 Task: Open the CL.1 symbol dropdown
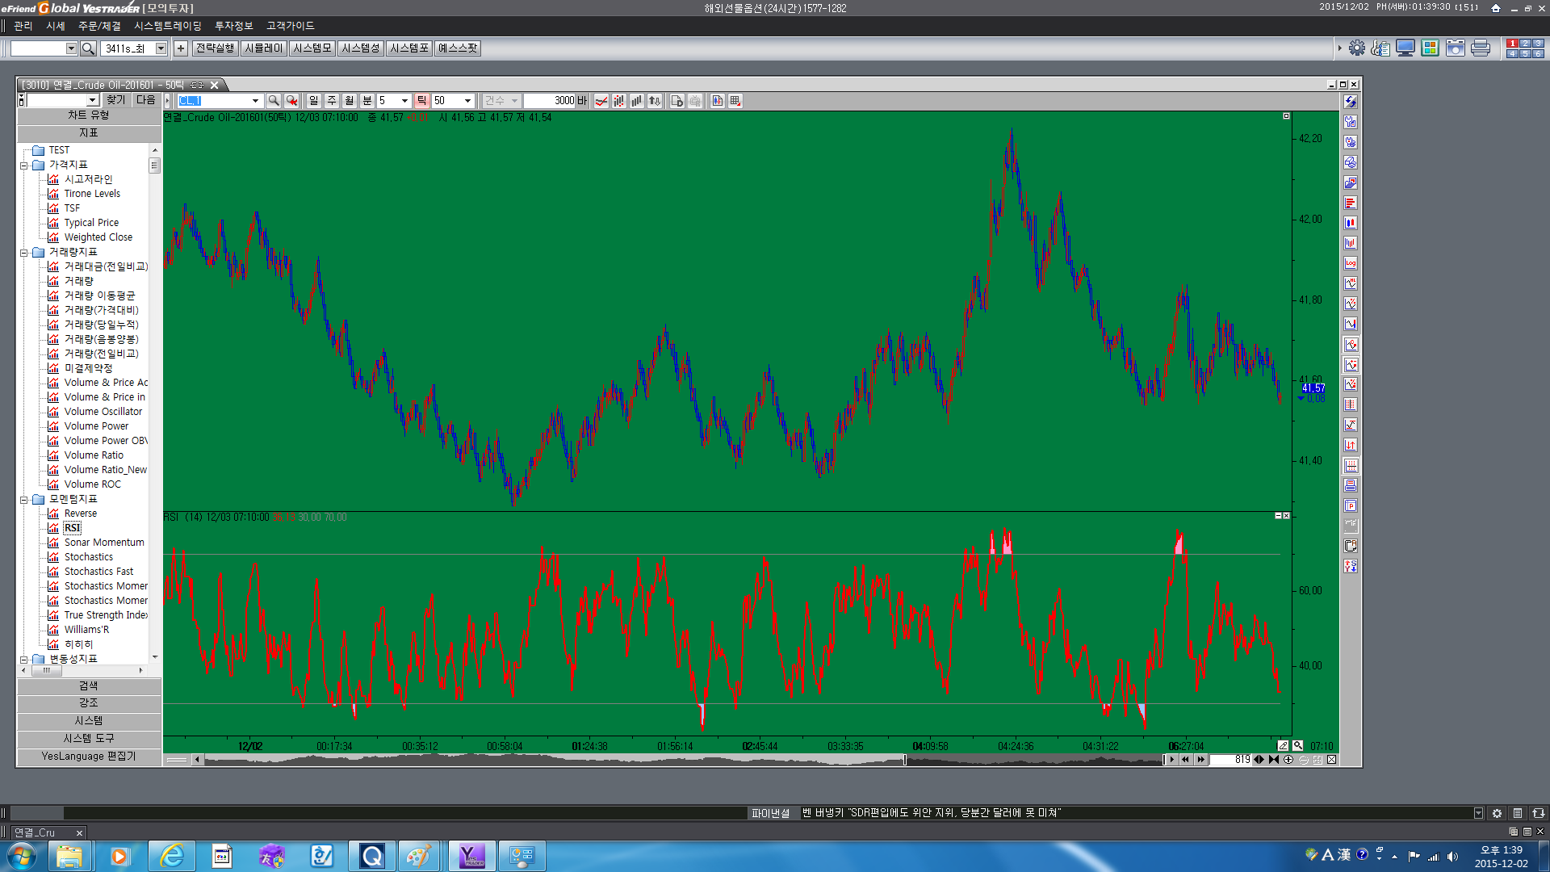(255, 101)
